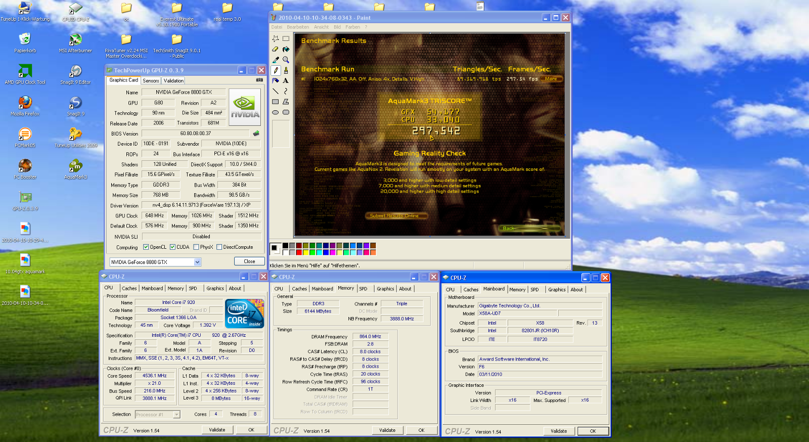Screen dimensions: 809x442
Task: Enable the PhysX checkbox in GPU-Z
Action: point(196,247)
